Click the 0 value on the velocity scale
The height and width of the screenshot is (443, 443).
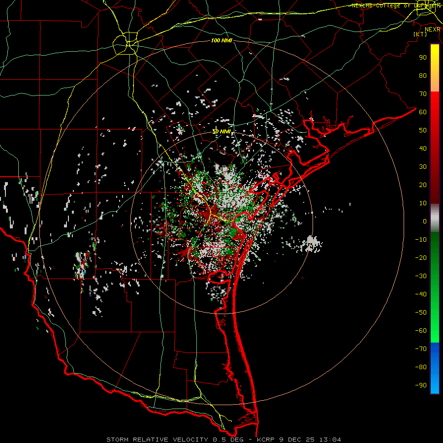point(425,221)
